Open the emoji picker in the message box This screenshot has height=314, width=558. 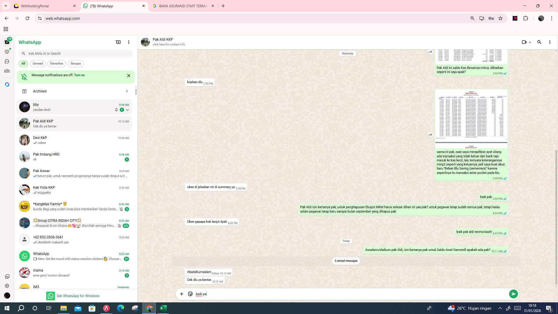(190, 294)
